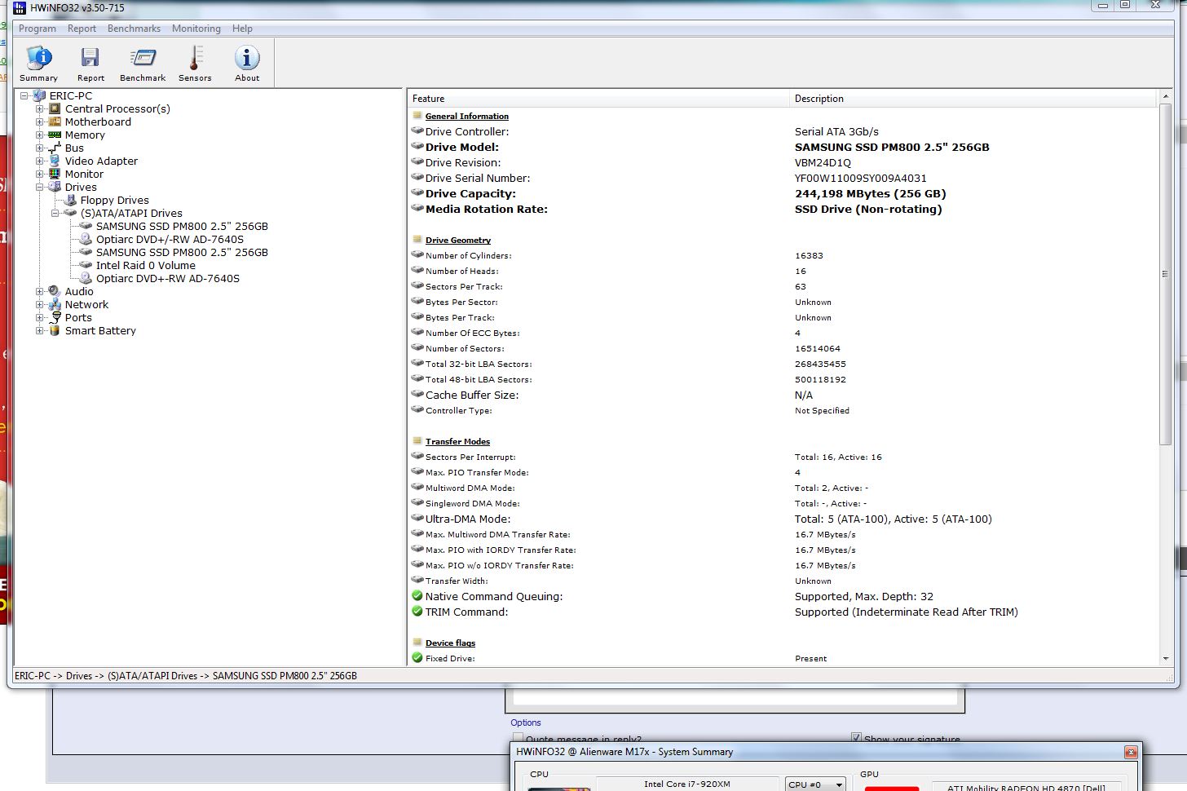
Task: Click the Optiarc DVD+/-RW AD-7640S disc icon
Action: 86,239
